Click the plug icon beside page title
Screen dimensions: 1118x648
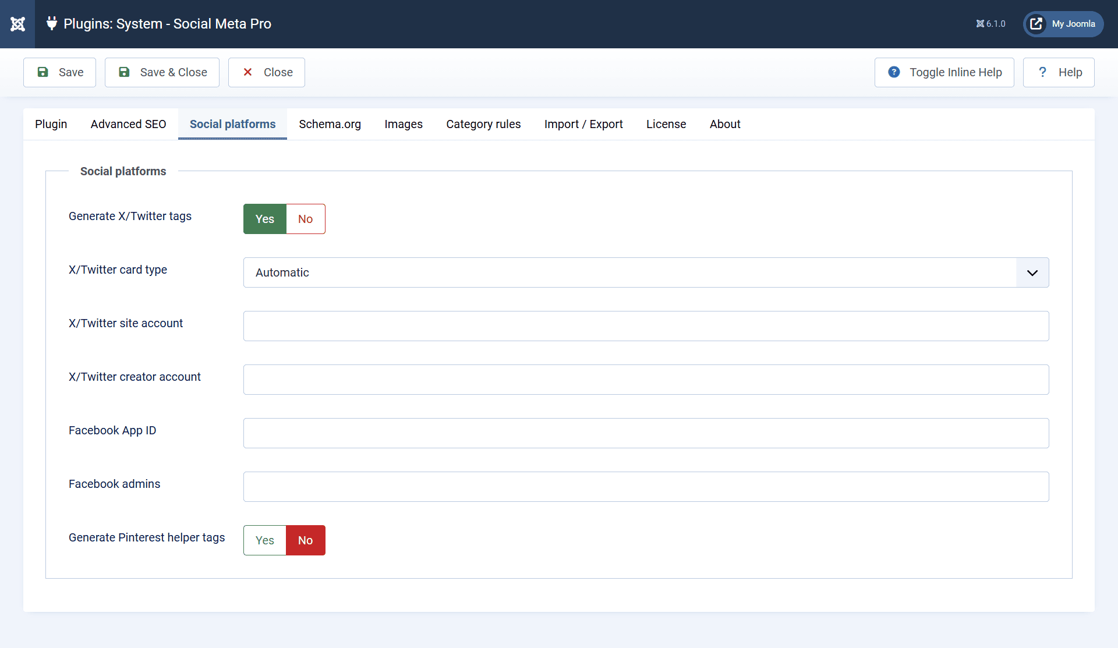(52, 23)
